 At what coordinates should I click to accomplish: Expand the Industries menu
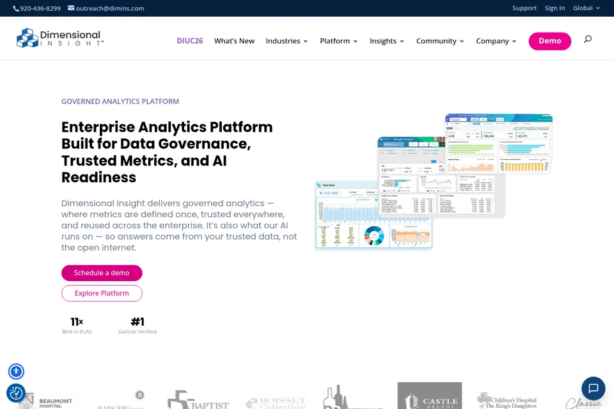tap(287, 41)
